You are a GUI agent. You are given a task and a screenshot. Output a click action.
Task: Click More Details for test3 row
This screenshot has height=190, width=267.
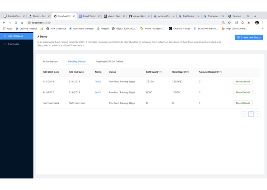pyautogui.click(x=243, y=92)
